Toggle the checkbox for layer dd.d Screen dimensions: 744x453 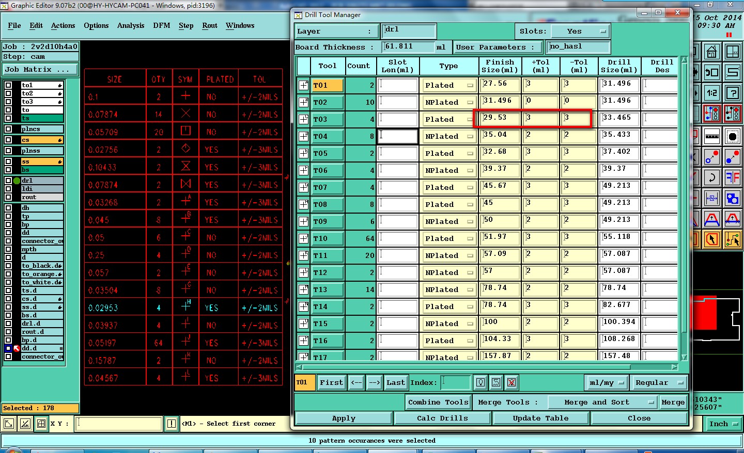point(8,348)
